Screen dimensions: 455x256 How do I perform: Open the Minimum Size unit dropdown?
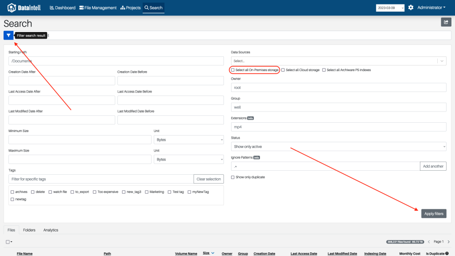[188, 140]
